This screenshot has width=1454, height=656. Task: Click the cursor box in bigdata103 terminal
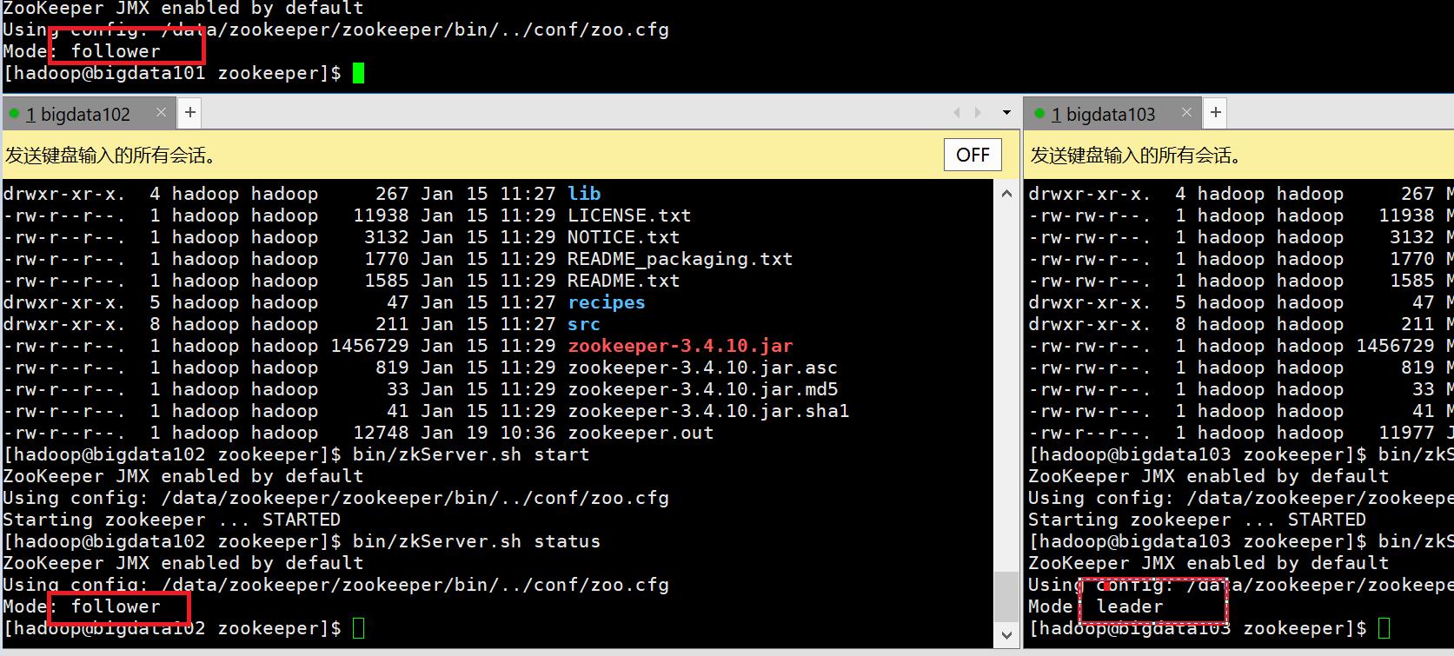[1384, 628]
